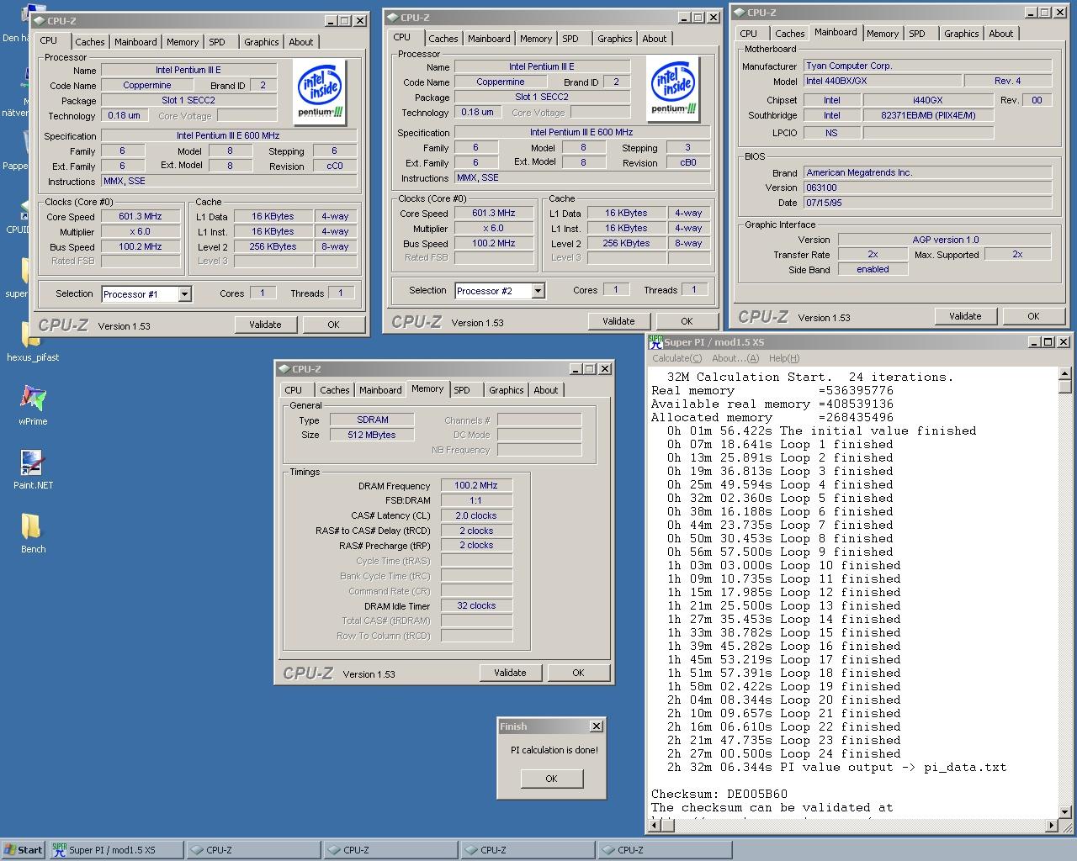Switch to Caches tab in Processor #1 window
Screen dimensions: 1077x861
[x=89, y=42]
